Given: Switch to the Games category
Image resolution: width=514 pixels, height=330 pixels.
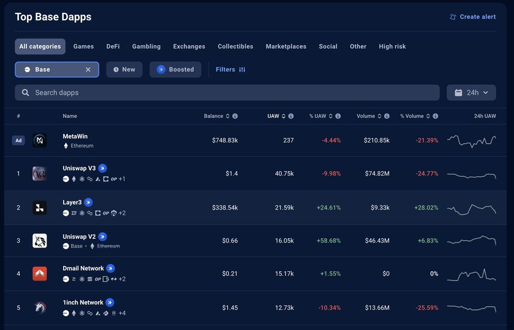Looking at the screenshot, I should (83, 46).
